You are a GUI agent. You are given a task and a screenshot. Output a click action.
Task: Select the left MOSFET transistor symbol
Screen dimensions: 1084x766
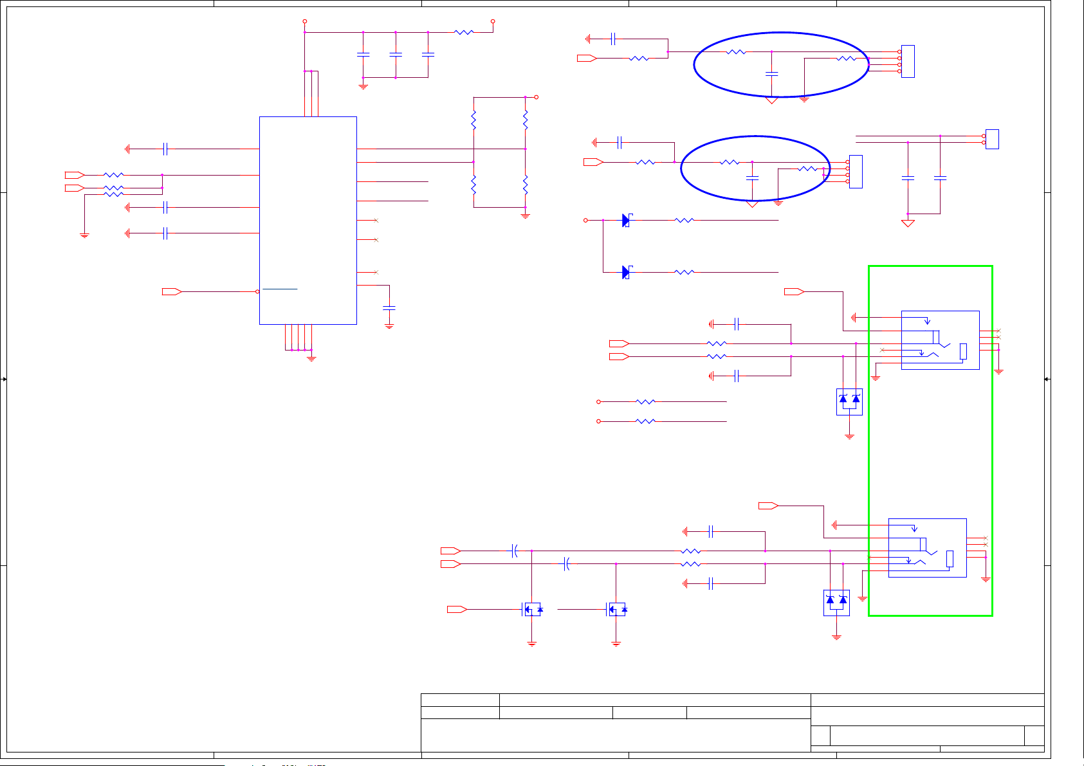point(532,609)
